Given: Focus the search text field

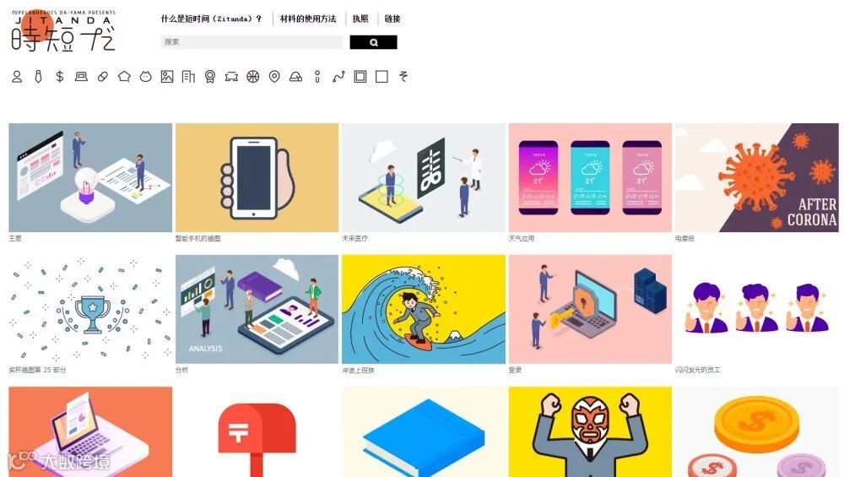Looking at the screenshot, I should pyautogui.click(x=252, y=42).
